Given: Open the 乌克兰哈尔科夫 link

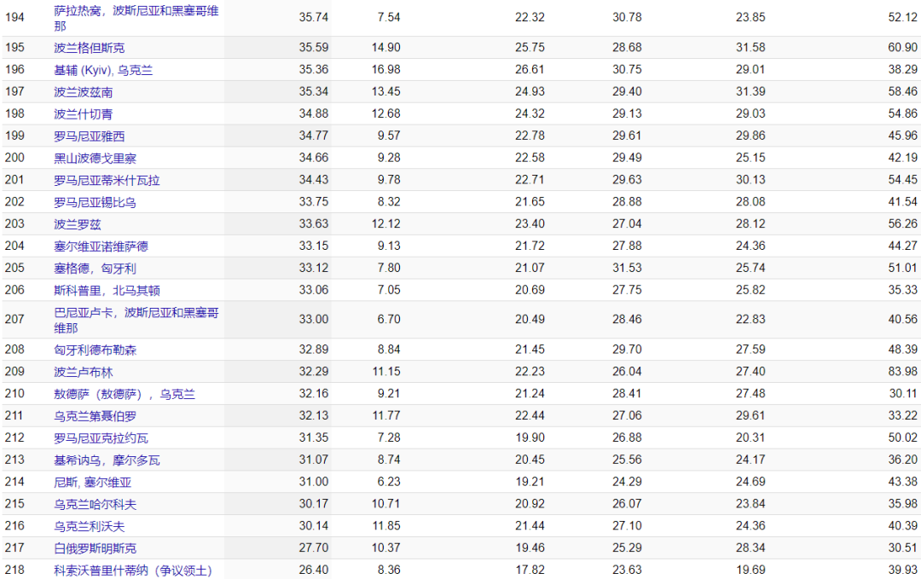Looking at the screenshot, I should tap(96, 504).
